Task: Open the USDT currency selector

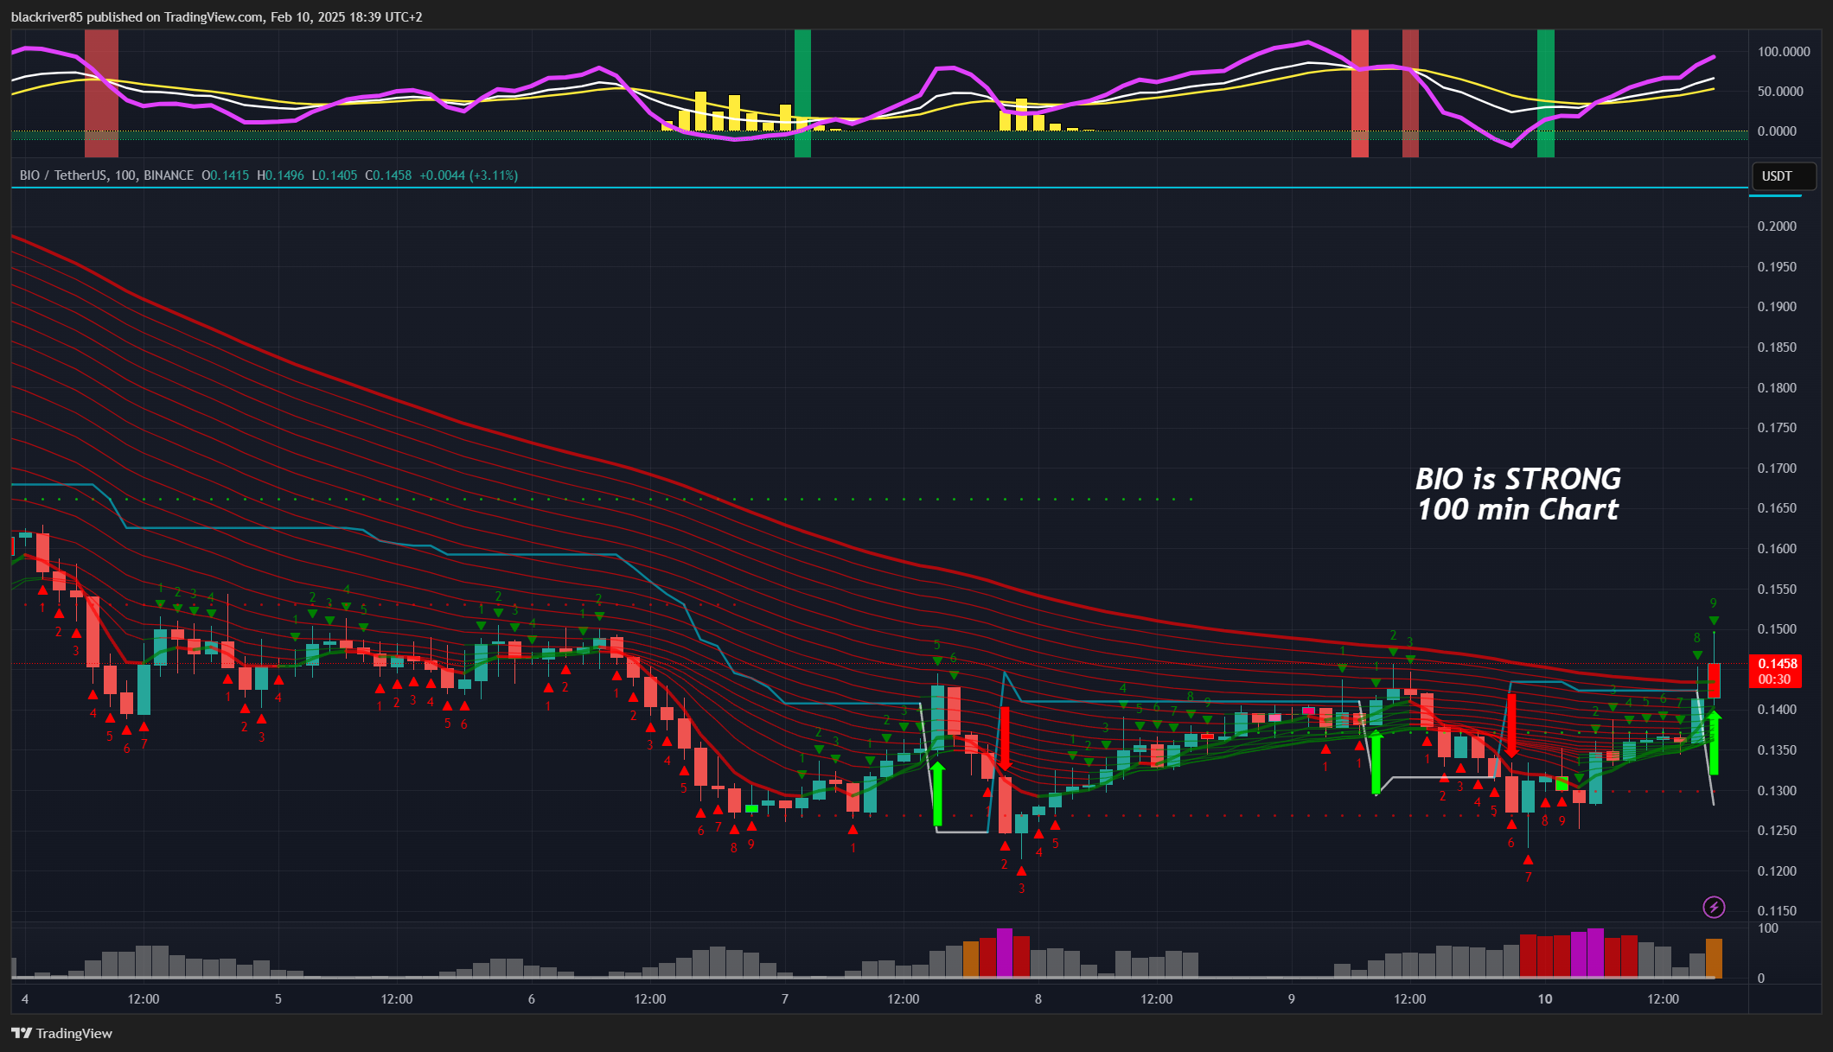Action: click(x=1784, y=176)
